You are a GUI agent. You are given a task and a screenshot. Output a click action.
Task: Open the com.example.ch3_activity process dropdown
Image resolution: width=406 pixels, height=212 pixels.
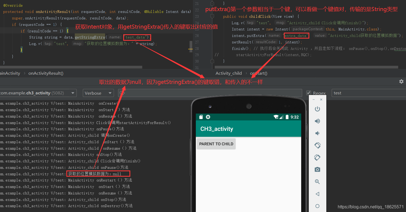click(x=38, y=93)
